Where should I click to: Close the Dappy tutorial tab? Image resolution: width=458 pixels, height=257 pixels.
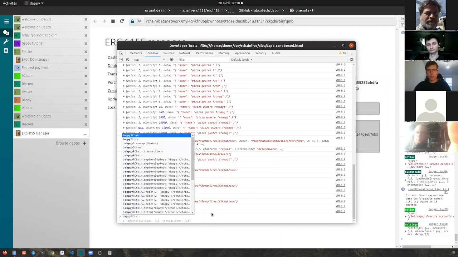click(86, 44)
